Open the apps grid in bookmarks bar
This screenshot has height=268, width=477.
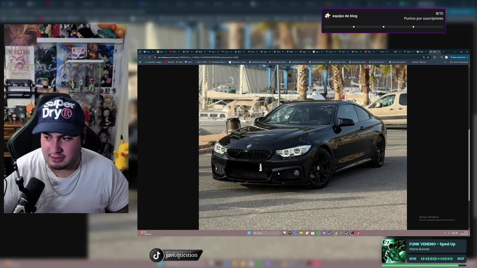pyautogui.click(x=140, y=62)
